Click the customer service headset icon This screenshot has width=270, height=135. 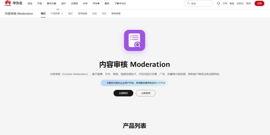pyautogui.click(x=218, y=3)
